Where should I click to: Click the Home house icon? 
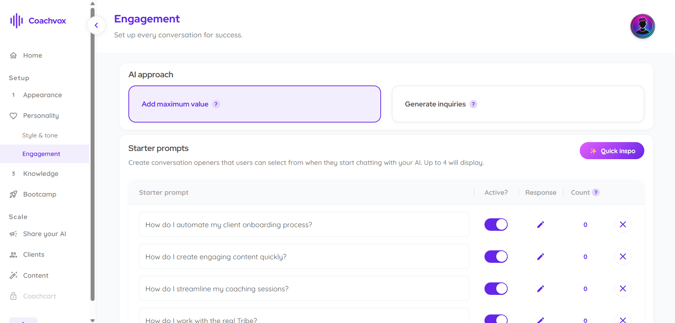14,55
